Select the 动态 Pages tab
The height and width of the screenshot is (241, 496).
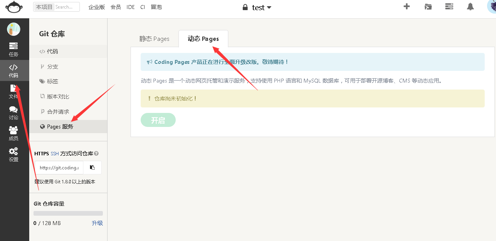pos(203,39)
